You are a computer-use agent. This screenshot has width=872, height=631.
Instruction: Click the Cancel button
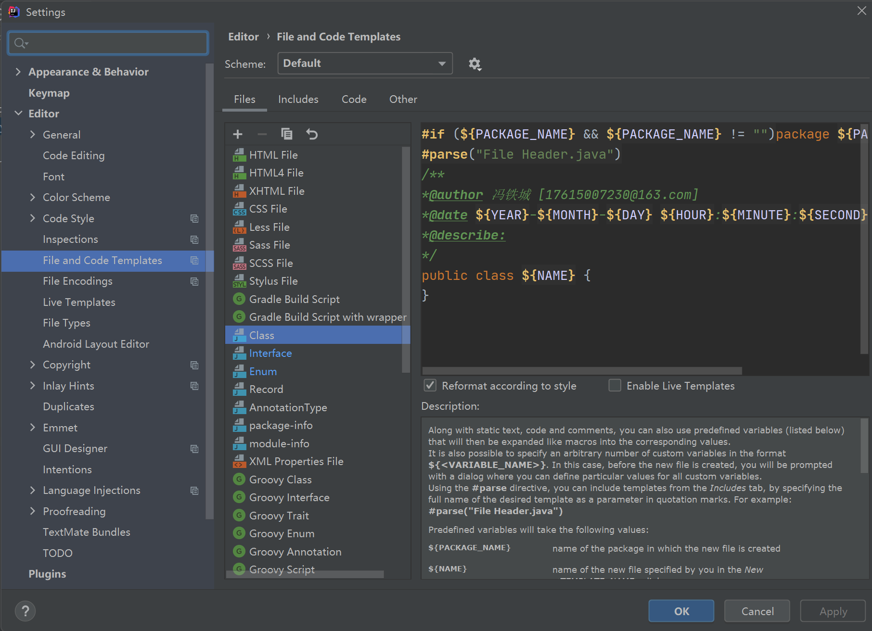pyautogui.click(x=757, y=611)
